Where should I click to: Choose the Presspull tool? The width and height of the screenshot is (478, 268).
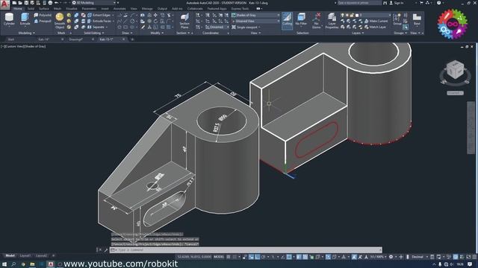[x=43, y=21]
